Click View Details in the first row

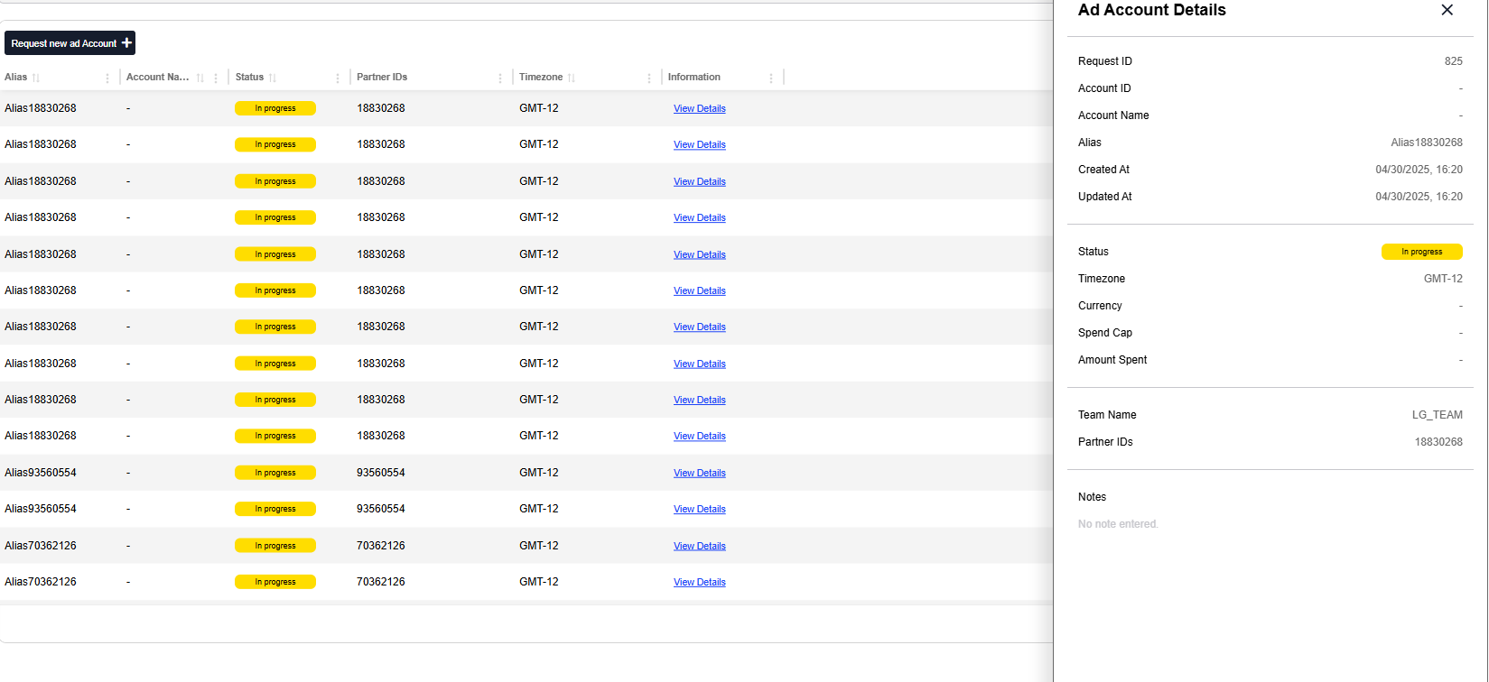(x=699, y=109)
